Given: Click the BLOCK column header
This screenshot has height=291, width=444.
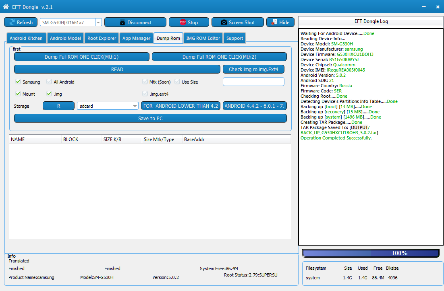Looking at the screenshot, I should pos(81,139).
